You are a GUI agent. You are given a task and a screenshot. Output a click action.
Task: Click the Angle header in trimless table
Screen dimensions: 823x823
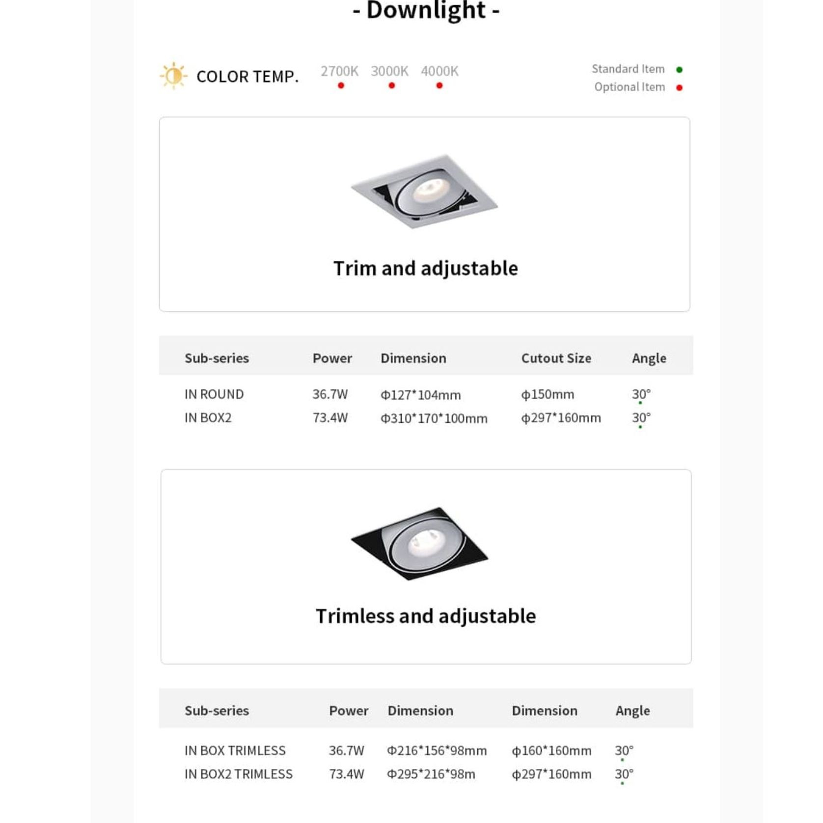pos(632,711)
